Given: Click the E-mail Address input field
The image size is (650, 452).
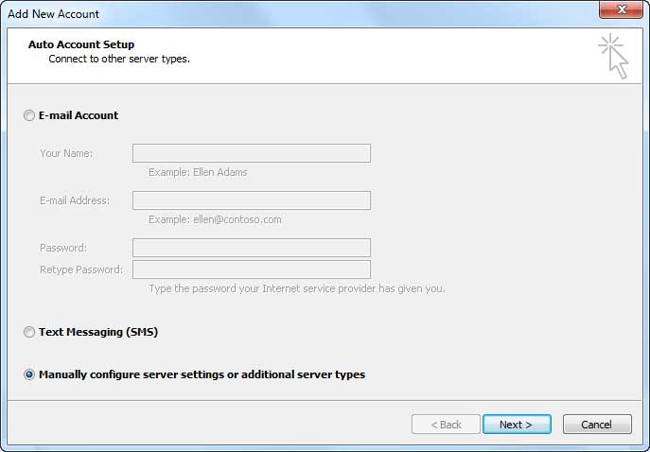Looking at the screenshot, I should coord(252,200).
